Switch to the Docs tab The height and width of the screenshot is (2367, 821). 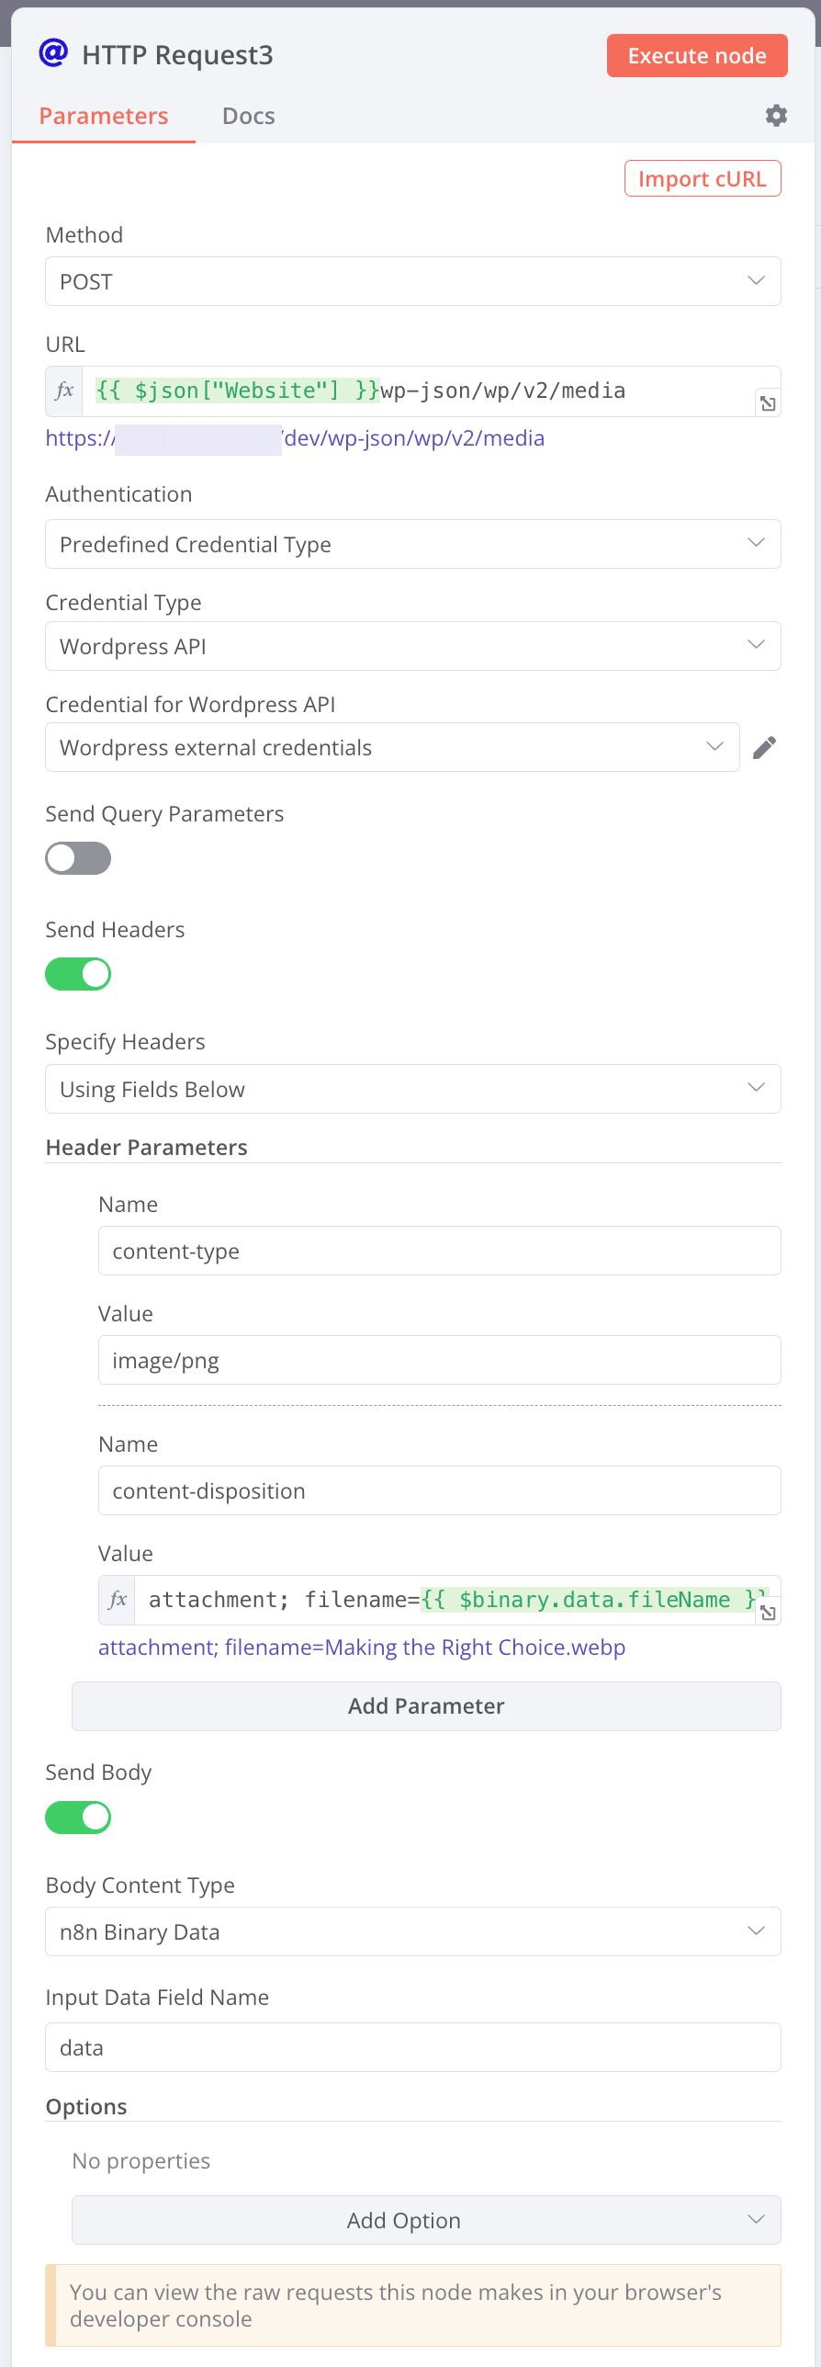(x=247, y=116)
